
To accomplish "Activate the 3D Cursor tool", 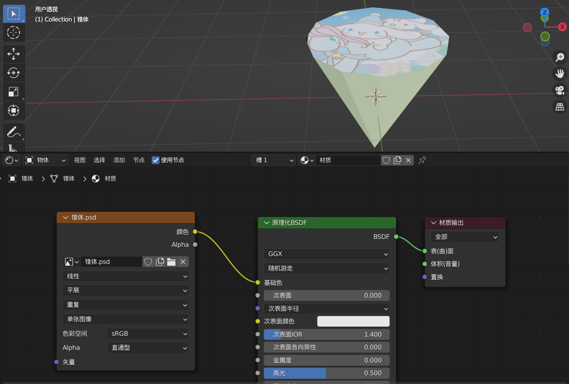I will point(14,32).
